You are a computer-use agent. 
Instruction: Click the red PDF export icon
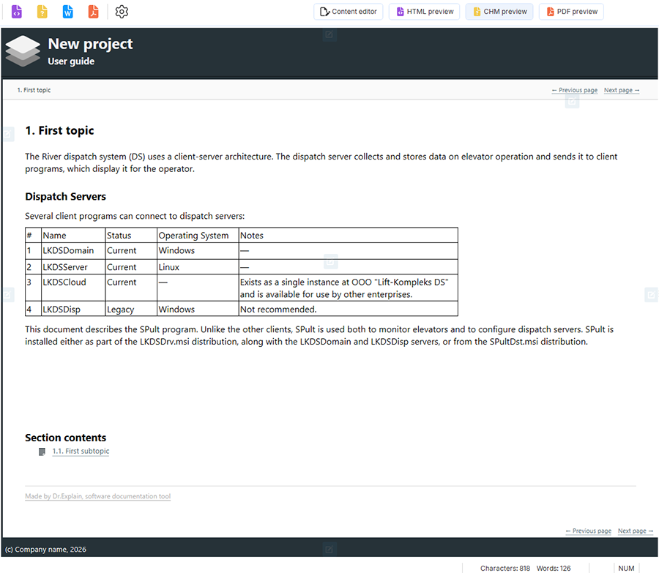tap(93, 12)
